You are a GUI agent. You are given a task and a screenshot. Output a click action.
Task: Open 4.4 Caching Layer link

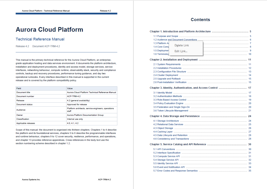(x=163, y=132)
